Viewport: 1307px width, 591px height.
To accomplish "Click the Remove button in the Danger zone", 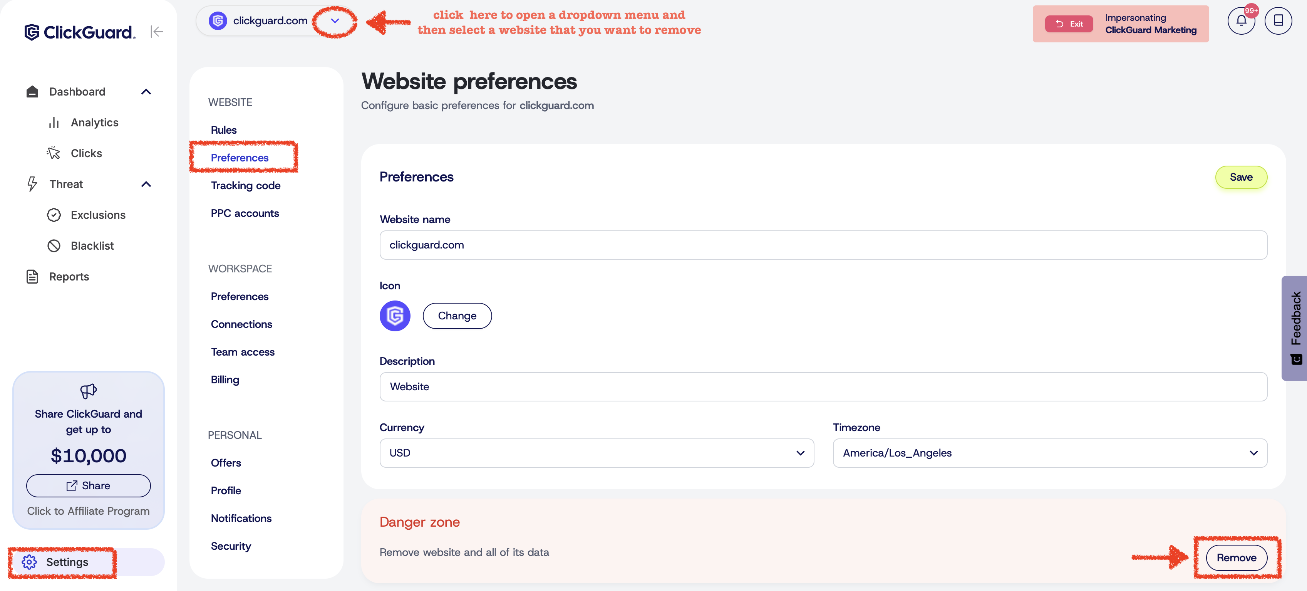I will click(1237, 557).
